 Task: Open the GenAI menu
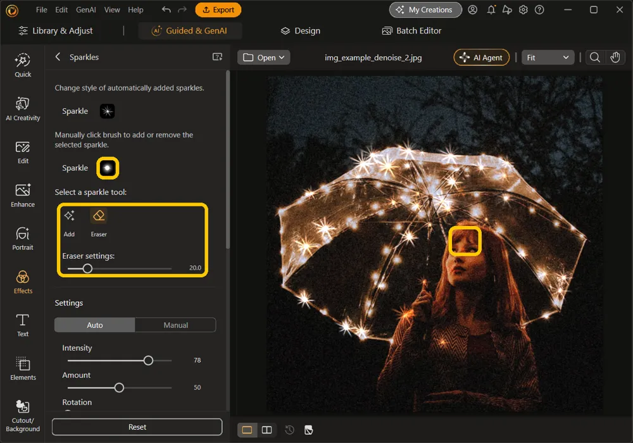point(86,9)
